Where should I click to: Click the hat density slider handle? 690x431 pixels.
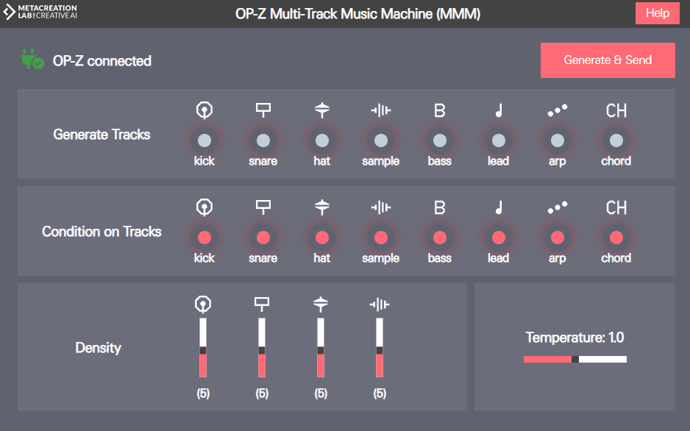pos(321,351)
